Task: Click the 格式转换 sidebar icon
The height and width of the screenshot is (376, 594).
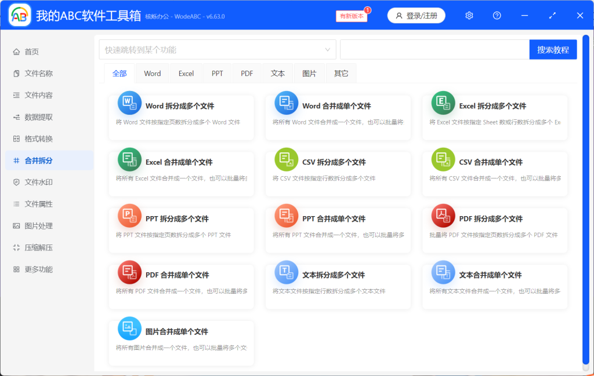Action: click(x=16, y=139)
